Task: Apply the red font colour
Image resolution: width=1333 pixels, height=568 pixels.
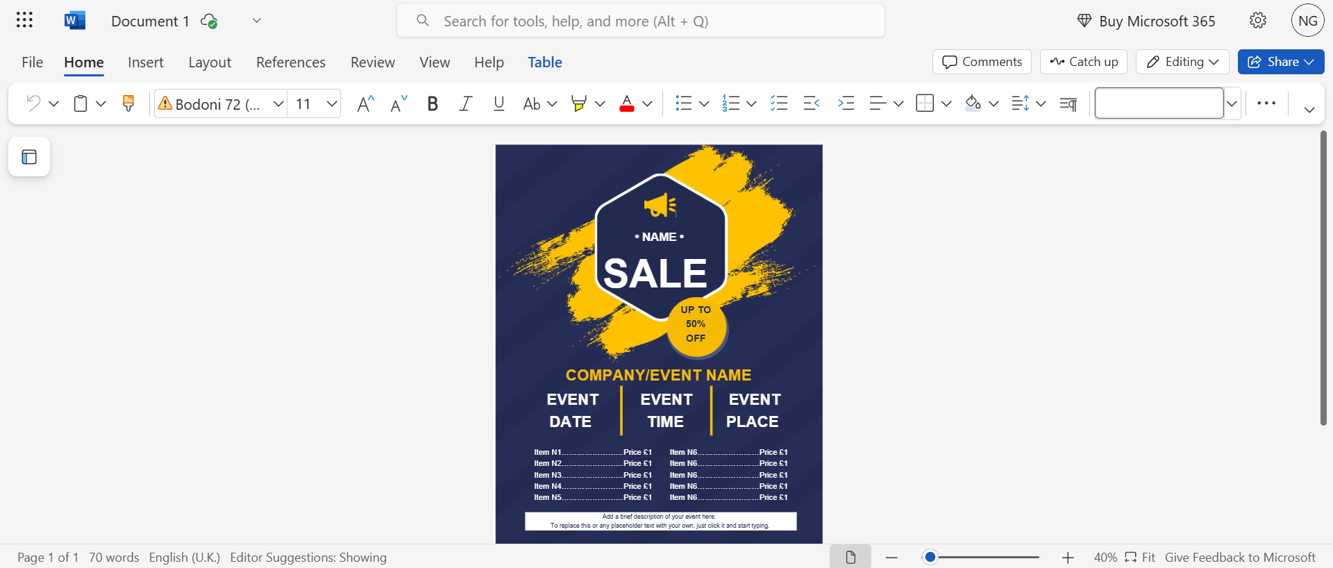Action: [627, 103]
